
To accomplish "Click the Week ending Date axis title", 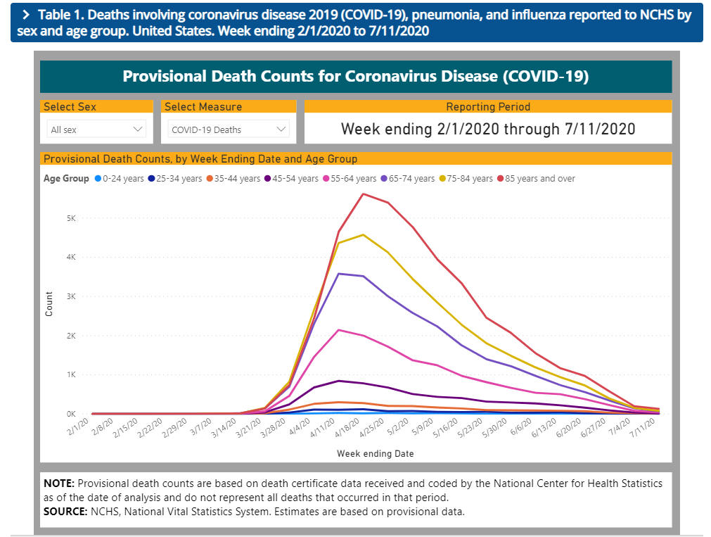I will [x=375, y=454].
